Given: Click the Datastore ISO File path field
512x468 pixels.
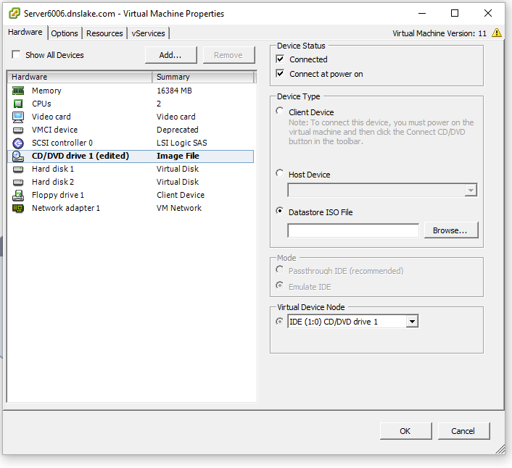Looking at the screenshot, I should point(353,230).
